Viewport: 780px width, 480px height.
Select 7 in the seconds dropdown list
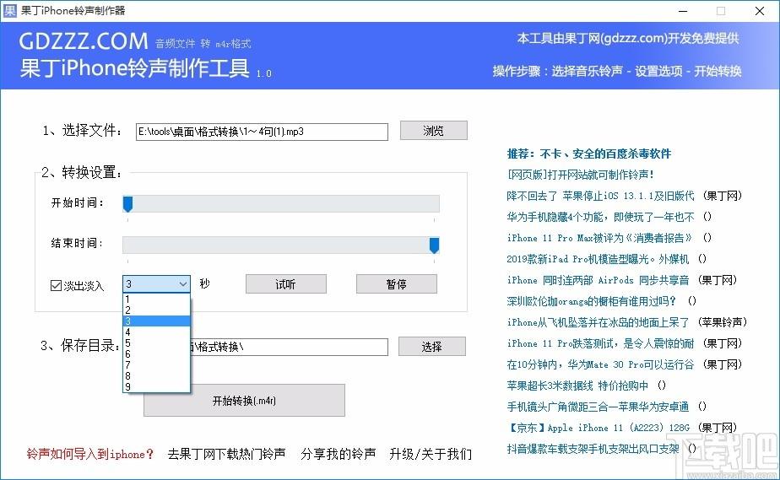156,364
